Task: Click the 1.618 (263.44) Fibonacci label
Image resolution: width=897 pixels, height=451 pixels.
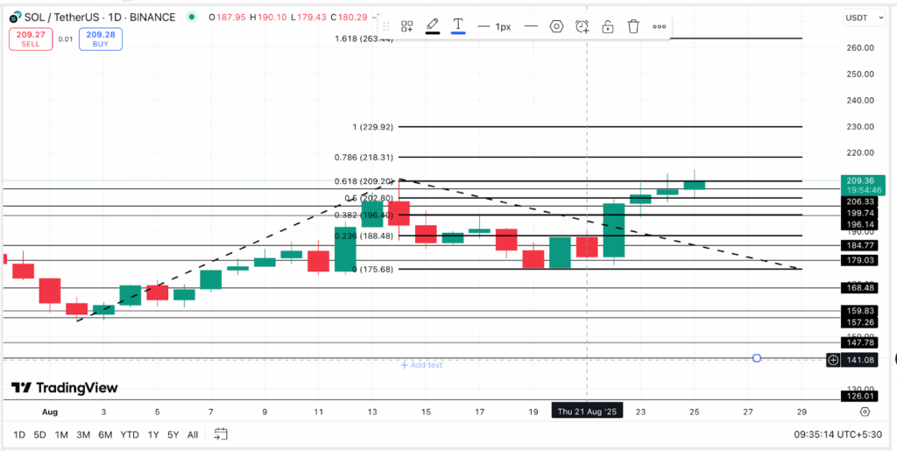Action: (364, 39)
